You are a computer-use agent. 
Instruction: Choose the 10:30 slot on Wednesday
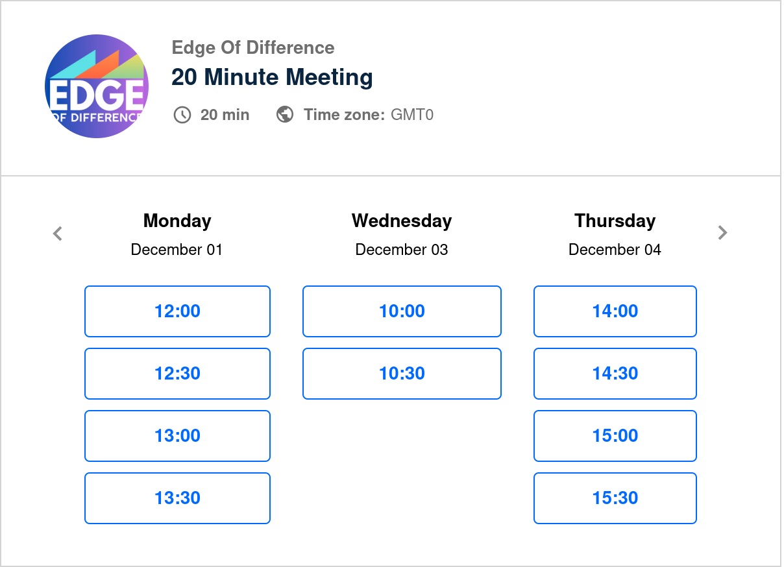402,374
